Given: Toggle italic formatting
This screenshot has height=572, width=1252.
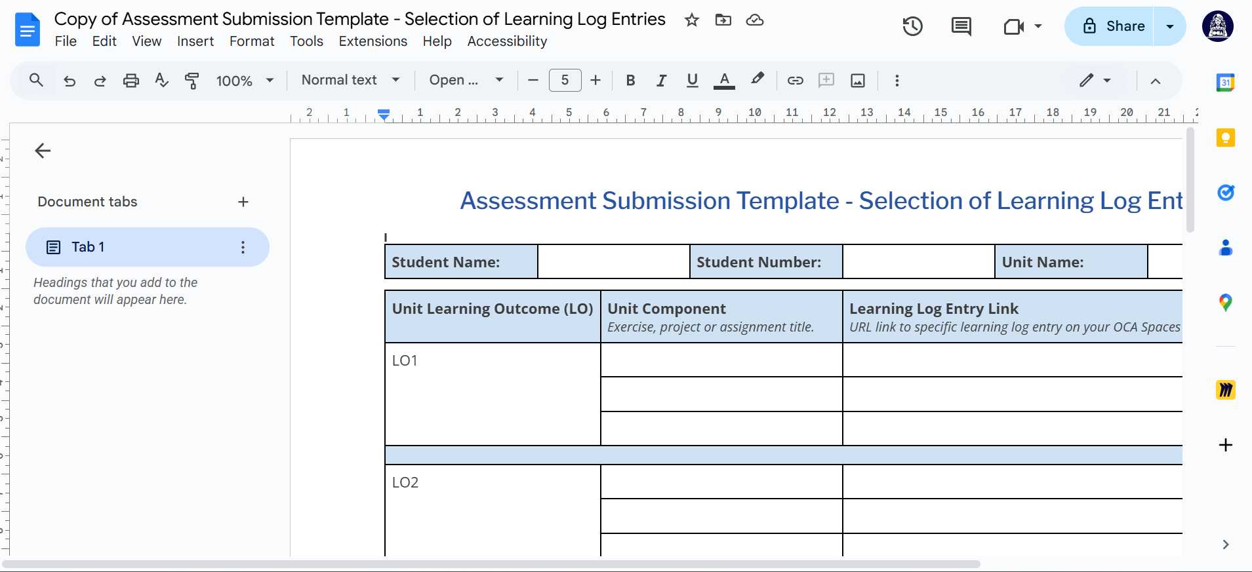Looking at the screenshot, I should pos(661,81).
